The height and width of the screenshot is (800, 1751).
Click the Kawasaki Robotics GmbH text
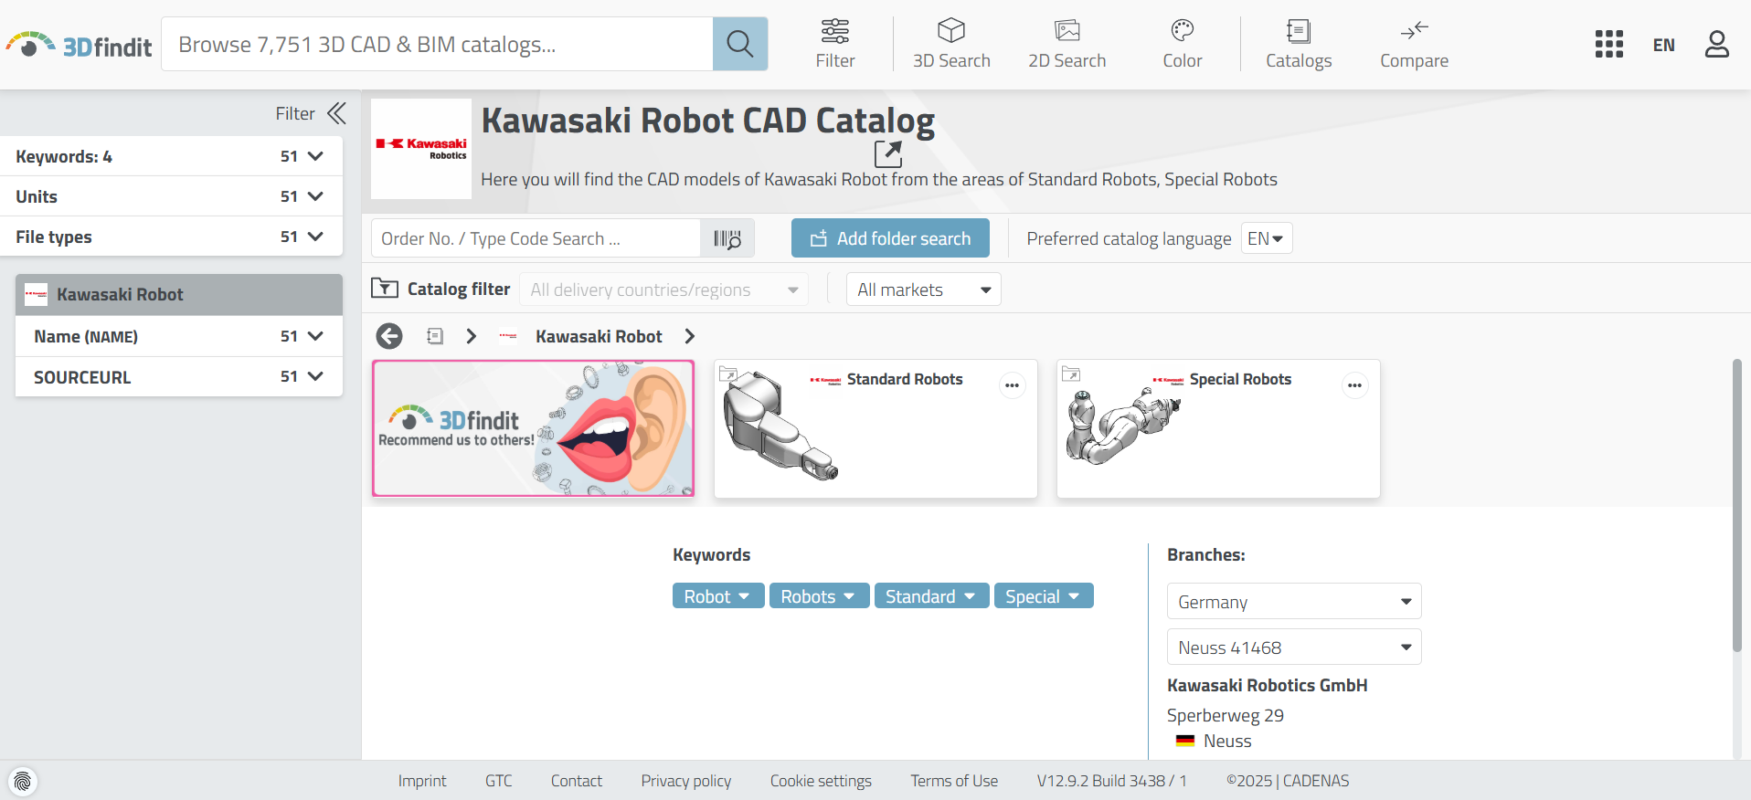pos(1268,685)
